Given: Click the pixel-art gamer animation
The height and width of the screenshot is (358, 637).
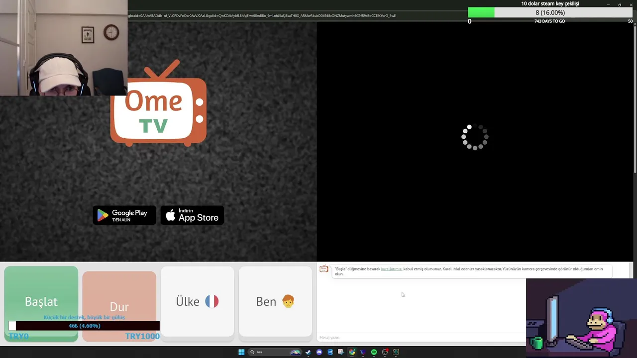Looking at the screenshot, I should (x=581, y=318).
